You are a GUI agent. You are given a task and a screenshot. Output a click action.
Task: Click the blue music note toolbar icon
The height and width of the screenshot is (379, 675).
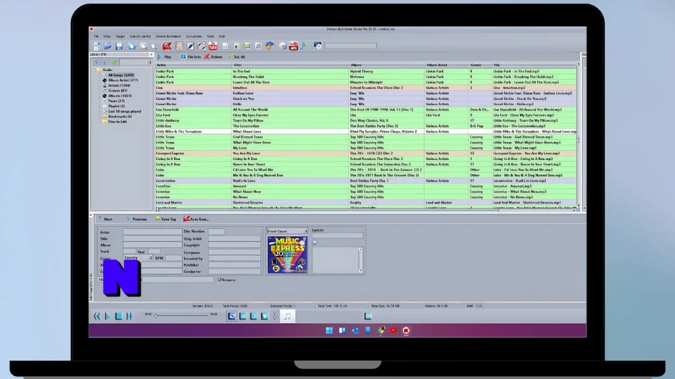[304, 46]
